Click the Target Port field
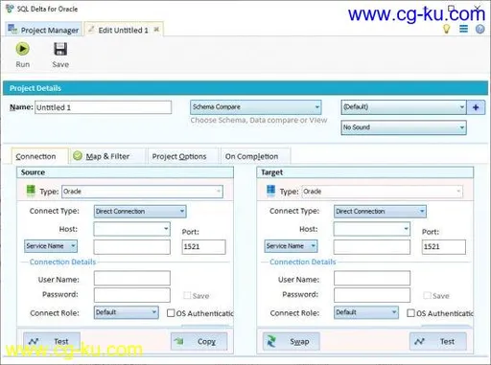Viewport: 491px width, 365px height. [444, 247]
